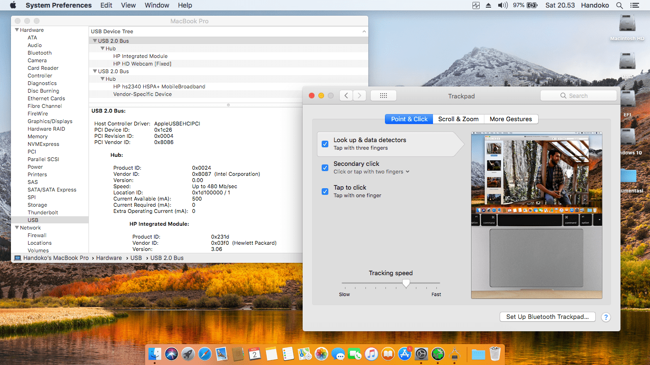The height and width of the screenshot is (365, 650).
Task: Open iBooks orange icon in Dock
Action: (x=388, y=354)
